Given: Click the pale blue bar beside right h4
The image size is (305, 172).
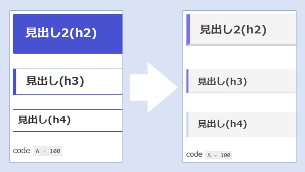Looking at the screenshot, I should [188, 125].
